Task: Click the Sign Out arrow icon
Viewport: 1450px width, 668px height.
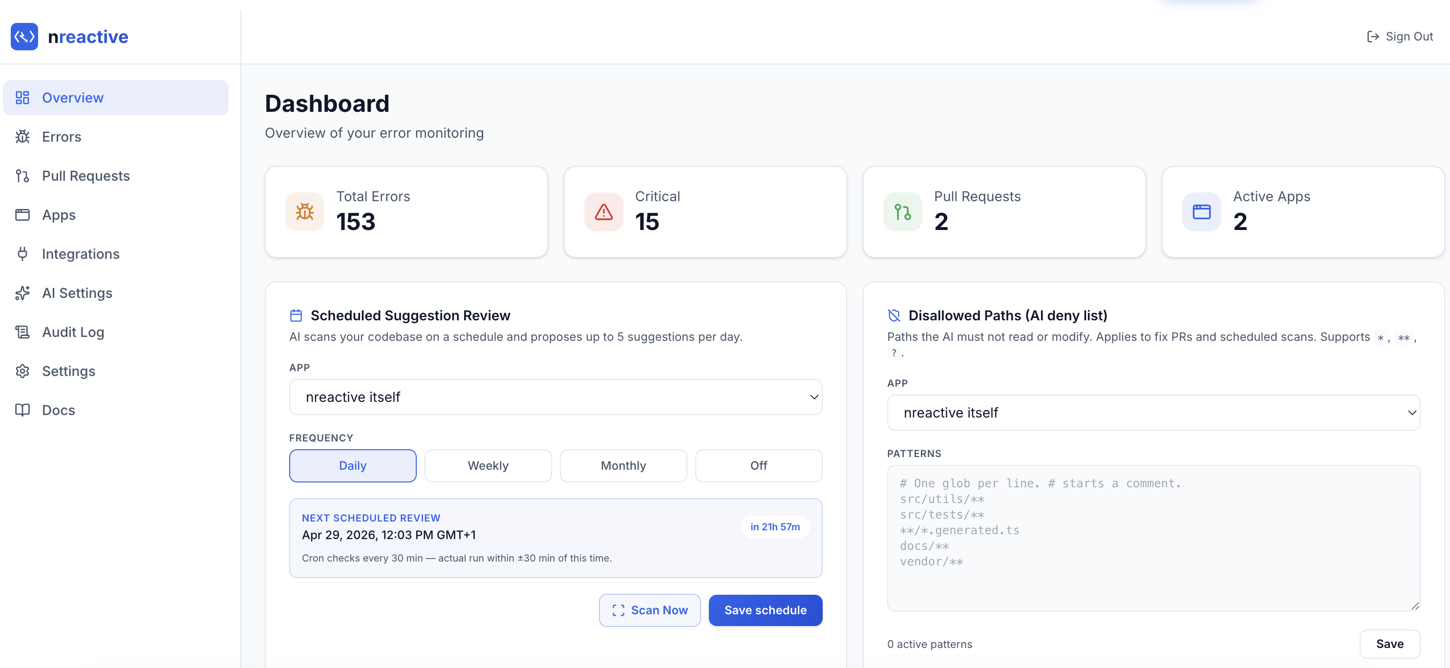Action: (1373, 37)
